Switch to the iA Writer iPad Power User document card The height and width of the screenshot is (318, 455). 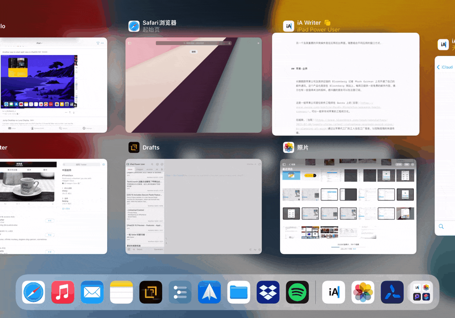(x=346, y=84)
